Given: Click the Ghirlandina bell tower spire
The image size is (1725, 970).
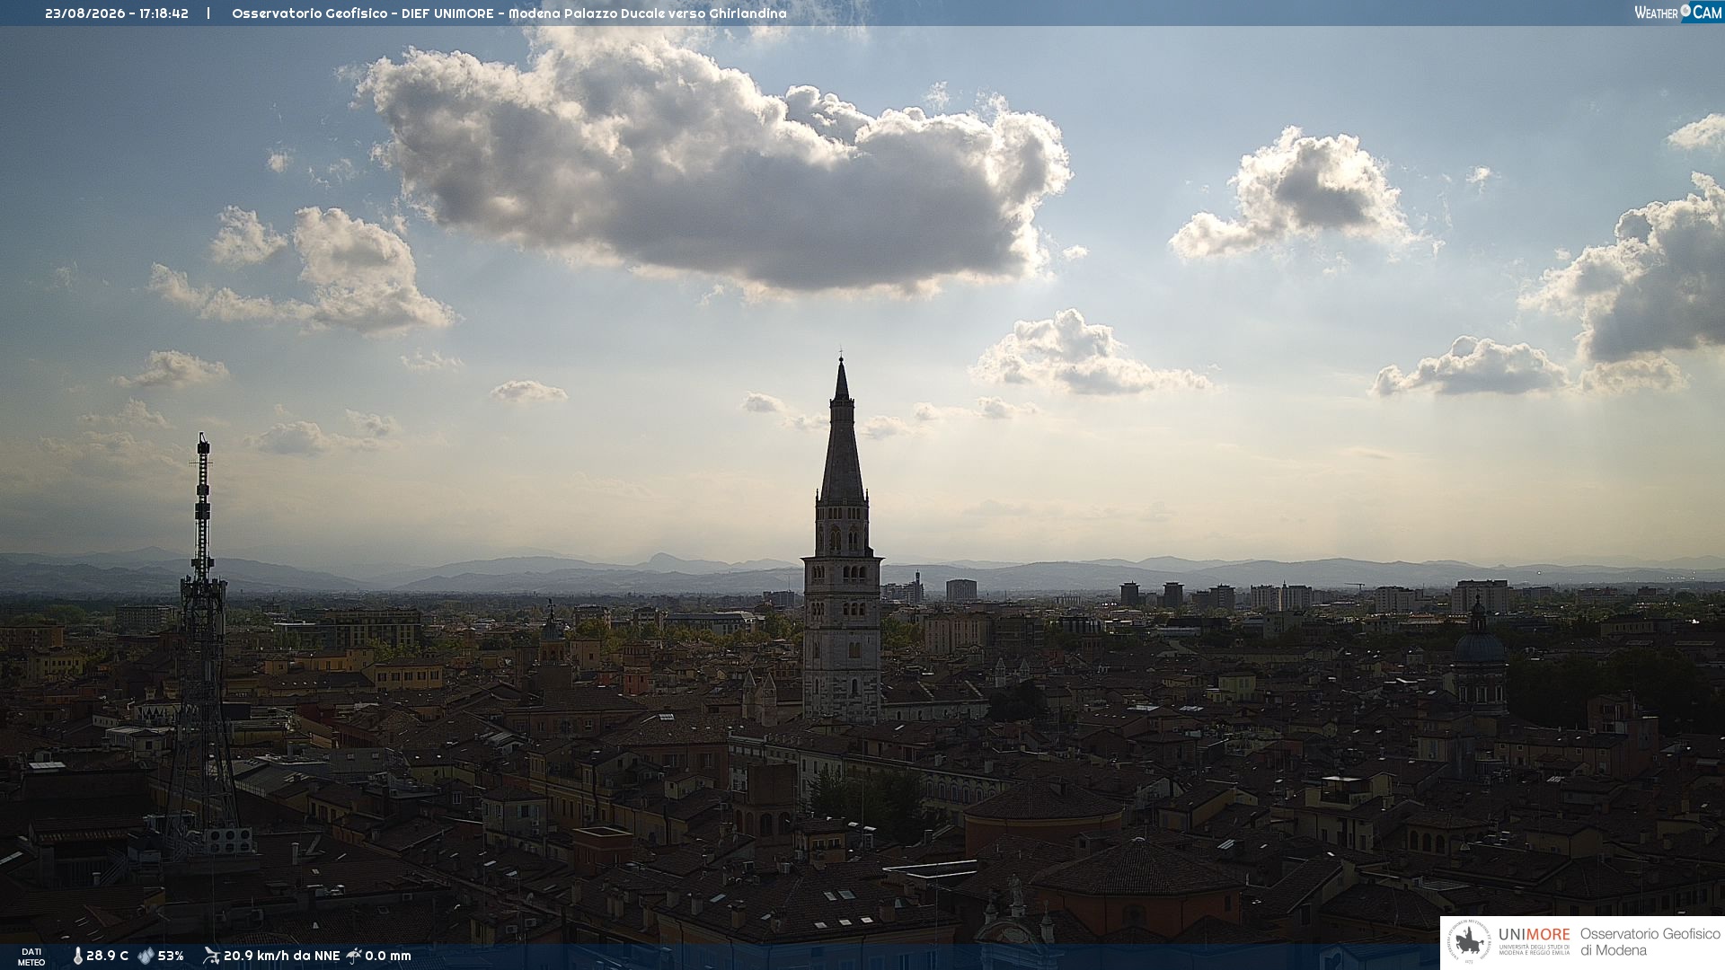Looking at the screenshot, I should [x=842, y=429].
